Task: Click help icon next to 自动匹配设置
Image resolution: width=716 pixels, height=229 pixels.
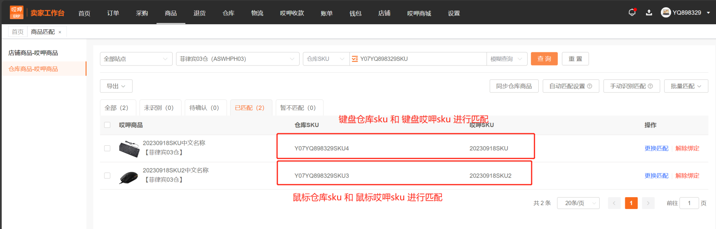Action: (x=589, y=86)
